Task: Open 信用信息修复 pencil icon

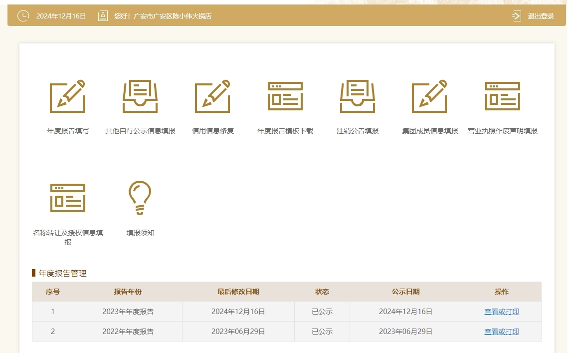Action: (x=212, y=96)
